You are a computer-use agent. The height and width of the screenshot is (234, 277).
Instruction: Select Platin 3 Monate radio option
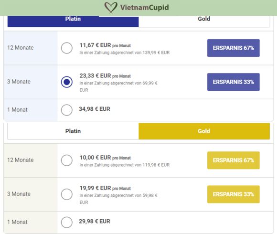66,82
